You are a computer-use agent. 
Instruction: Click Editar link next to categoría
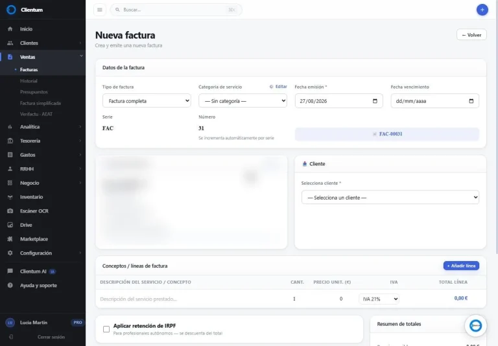pos(278,86)
